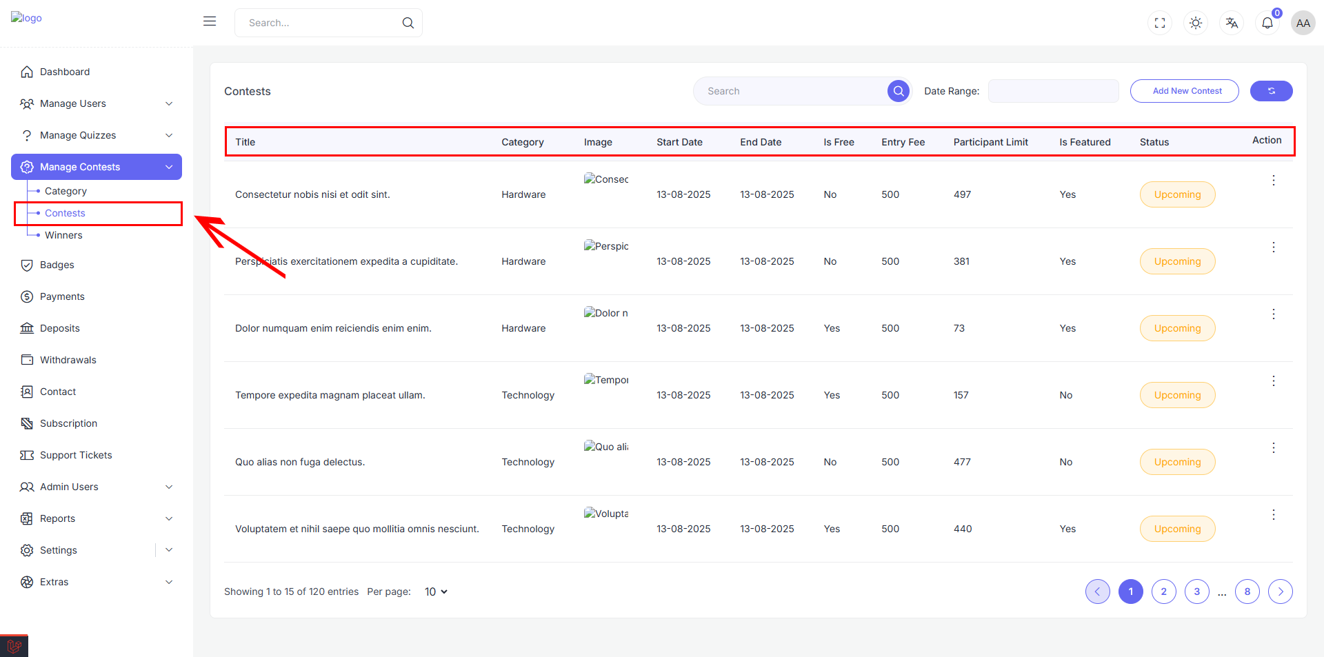Open Subscription page in sidebar
Screen dimensions: 1324x657
[x=97, y=423]
